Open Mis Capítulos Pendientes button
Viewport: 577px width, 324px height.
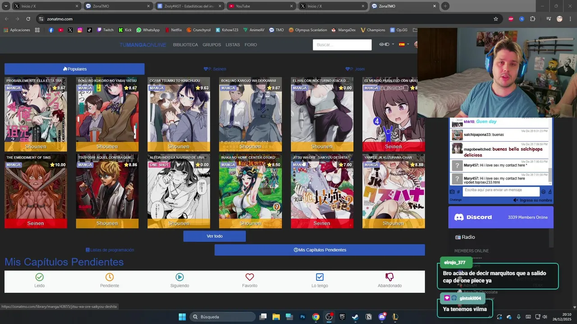coord(320,250)
